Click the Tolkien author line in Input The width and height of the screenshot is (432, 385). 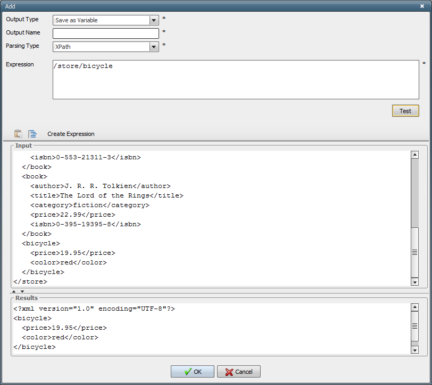pos(101,186)
